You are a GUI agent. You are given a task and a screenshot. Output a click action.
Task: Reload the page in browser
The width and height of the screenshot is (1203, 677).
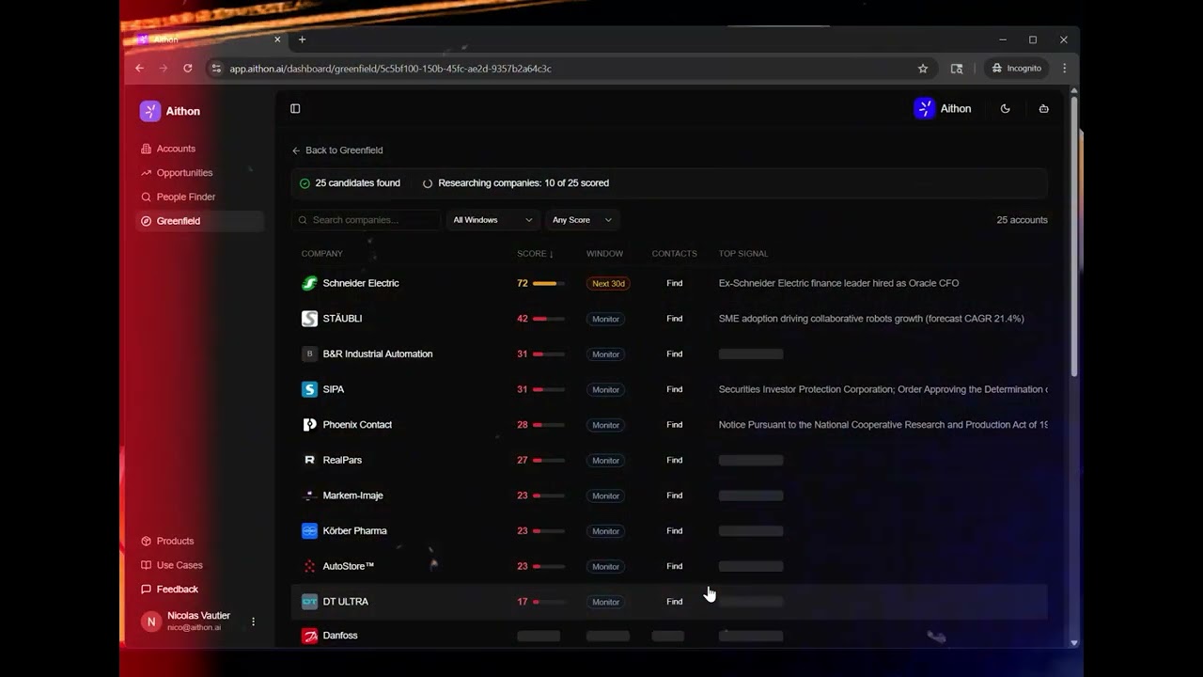[x=188, y=69]
